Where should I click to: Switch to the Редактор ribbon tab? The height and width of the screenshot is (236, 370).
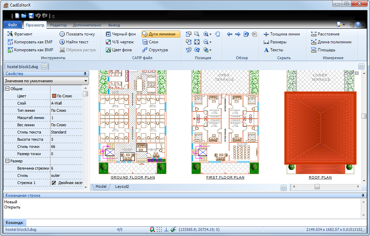[58, 25]
